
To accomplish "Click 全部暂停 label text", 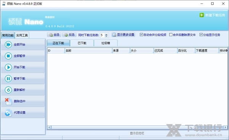I will point(19,56).
